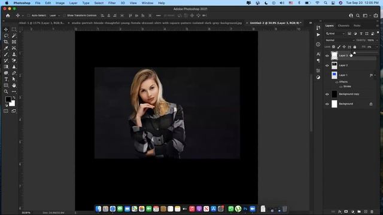The image size is (383, 215).
Task: Select the Pen tool
Action: coord(14,73)
